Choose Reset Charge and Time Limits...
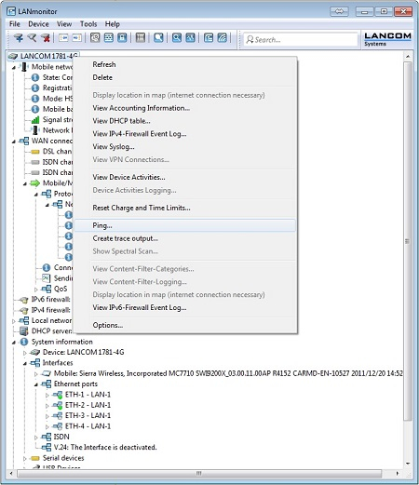The width and height of the screenshot is (419, 485). pyautogui.click(x=185, y=208)
